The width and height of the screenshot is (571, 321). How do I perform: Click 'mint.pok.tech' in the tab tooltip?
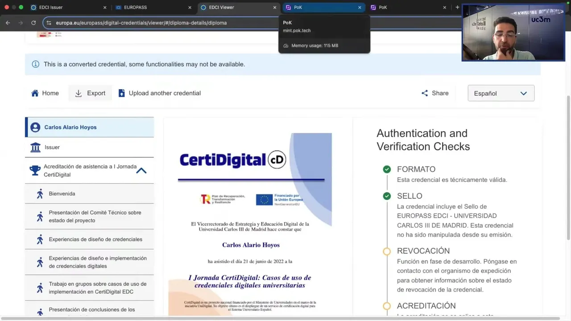[x=297, y=31]
